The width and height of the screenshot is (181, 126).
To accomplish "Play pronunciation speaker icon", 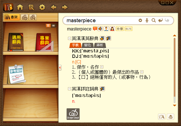I will point(100,29).
